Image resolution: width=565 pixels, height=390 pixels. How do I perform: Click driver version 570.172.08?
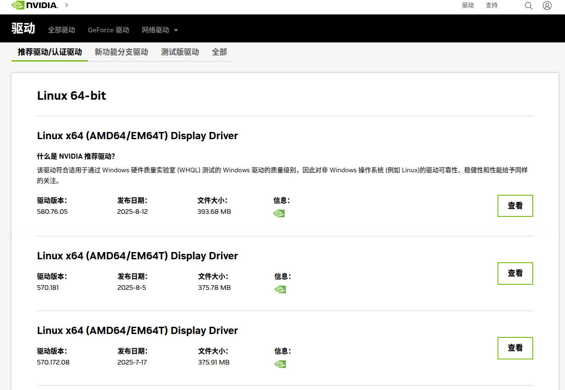53,362
